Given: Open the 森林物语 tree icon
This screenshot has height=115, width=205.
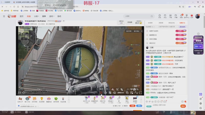Looking at the screenshot, I should tap(56, 100).
